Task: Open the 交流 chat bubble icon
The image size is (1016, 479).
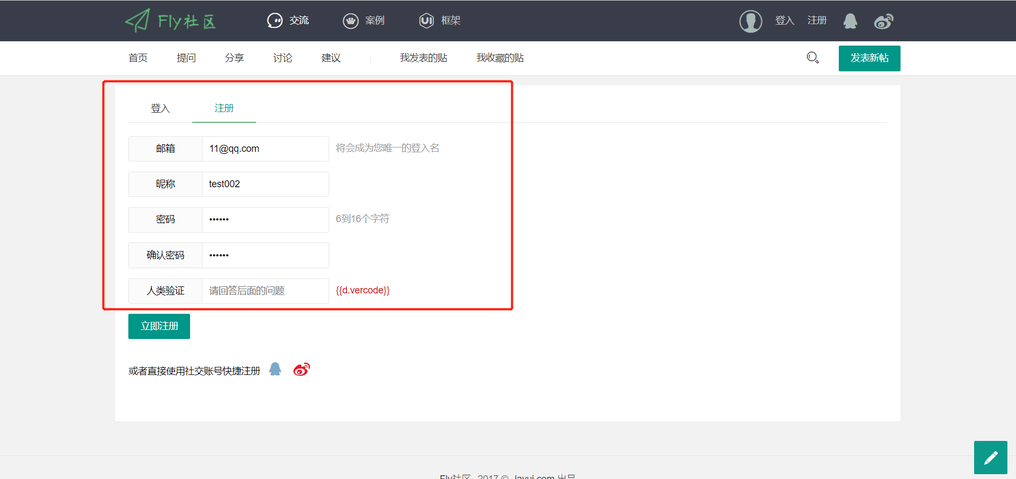Action: click(x=275, y=20)
